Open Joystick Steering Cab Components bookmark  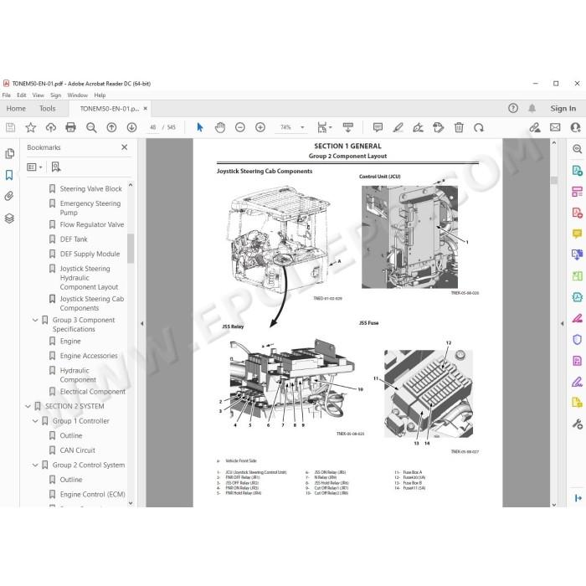(x=92, y=303)
